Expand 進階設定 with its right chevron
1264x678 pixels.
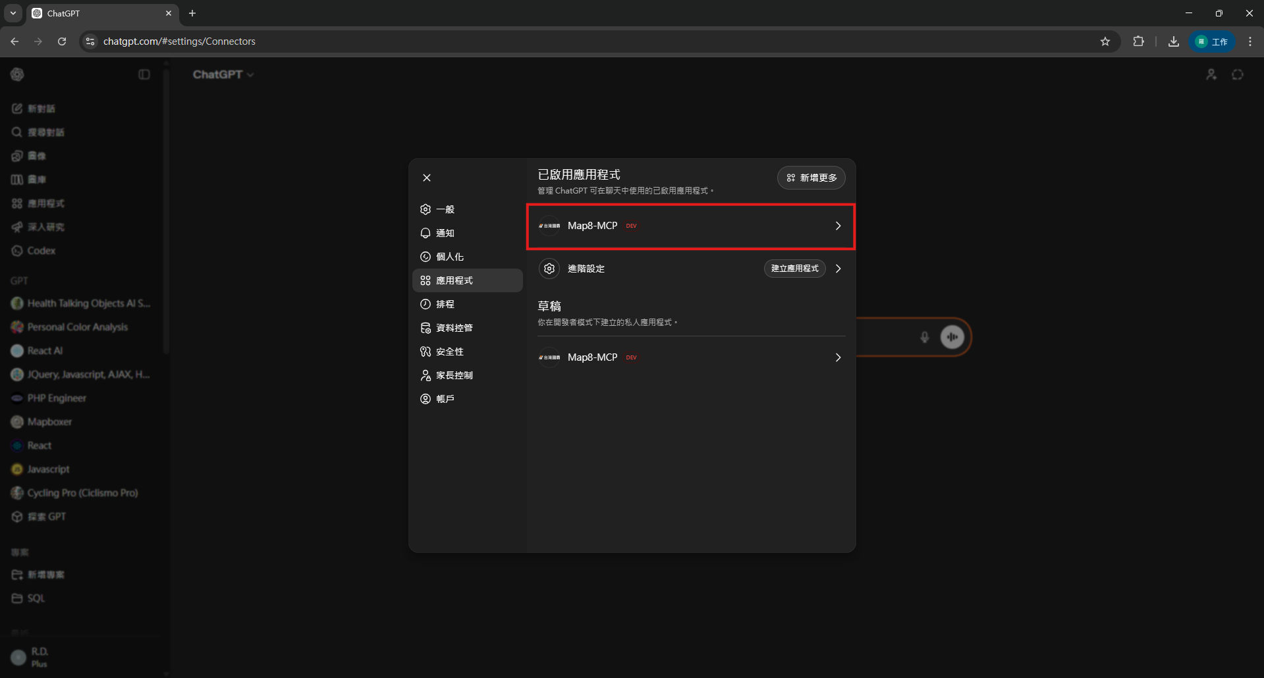[x=838, y=269]
